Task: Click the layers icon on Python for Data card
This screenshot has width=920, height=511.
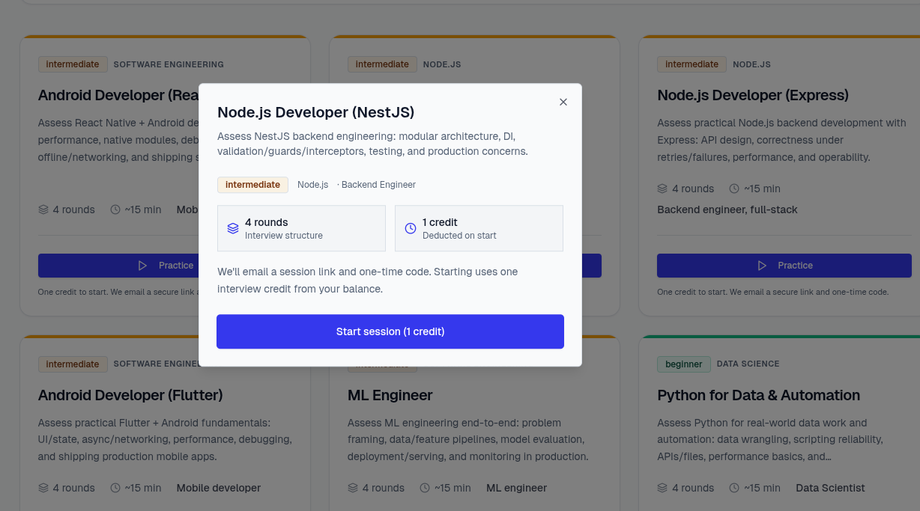Action: (x=662, y=488)
